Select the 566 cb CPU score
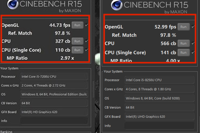 click(168, 43)
